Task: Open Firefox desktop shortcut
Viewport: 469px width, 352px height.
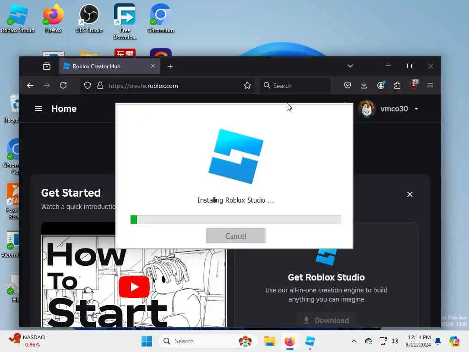Action: point(53,18)
